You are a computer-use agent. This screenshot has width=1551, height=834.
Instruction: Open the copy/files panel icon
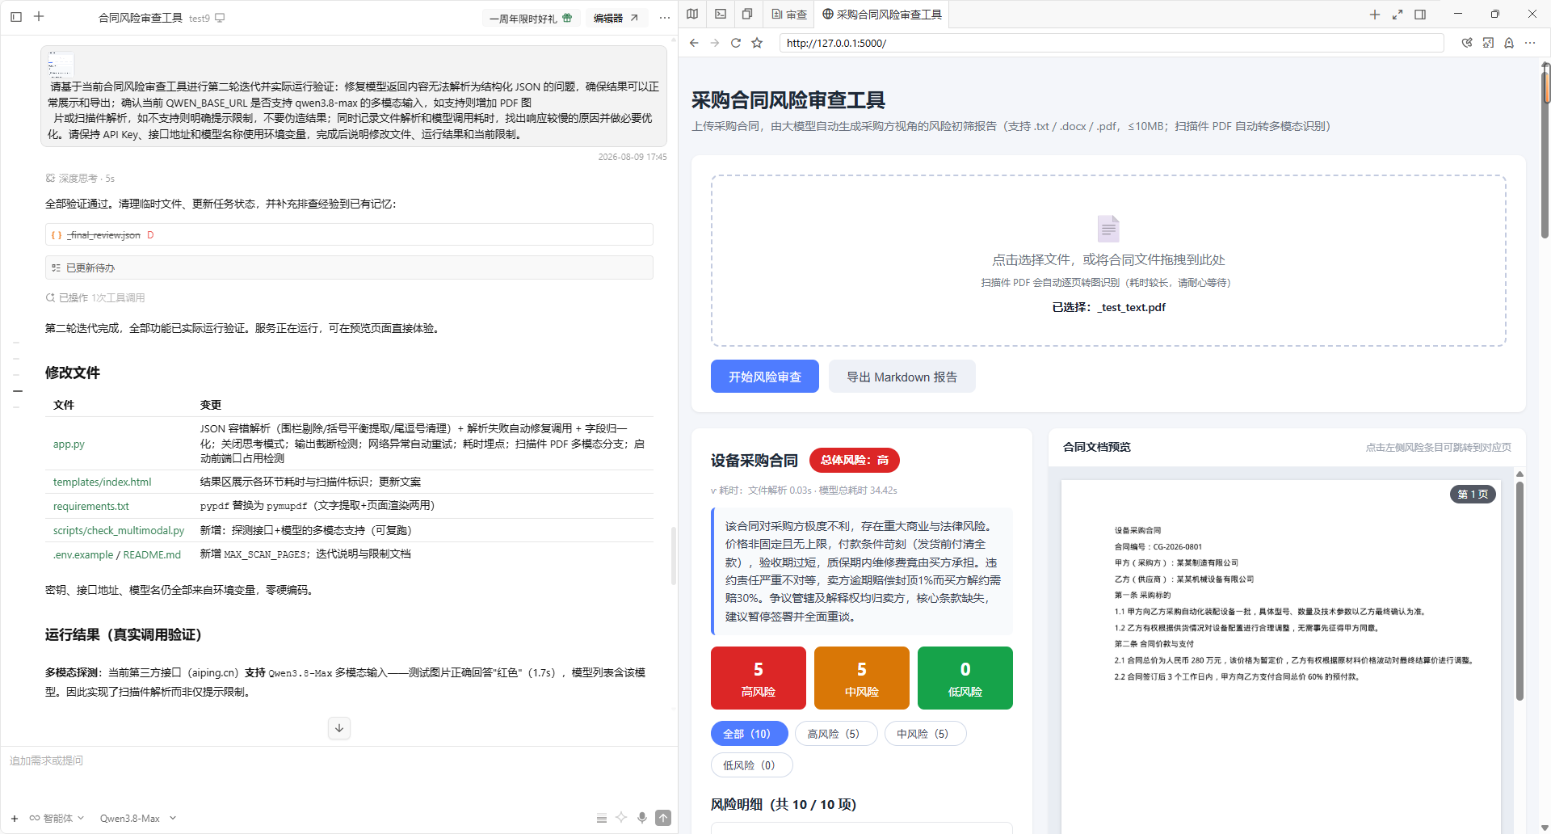tap(747, 15)
